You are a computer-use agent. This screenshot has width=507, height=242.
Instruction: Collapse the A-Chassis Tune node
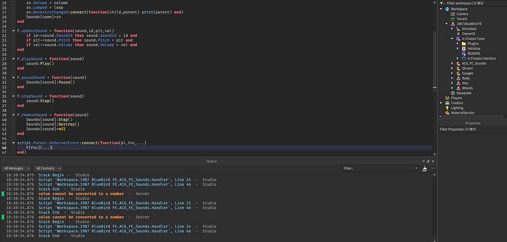(x=452, y=39)
